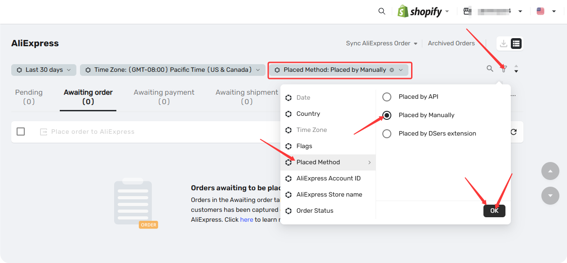Remove the Placed Method filter via x icon

tap(392, 70)
